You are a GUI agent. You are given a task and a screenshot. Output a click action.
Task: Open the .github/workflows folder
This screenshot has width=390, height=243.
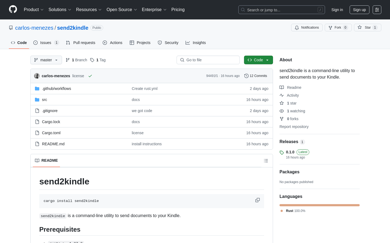[56, 89]
